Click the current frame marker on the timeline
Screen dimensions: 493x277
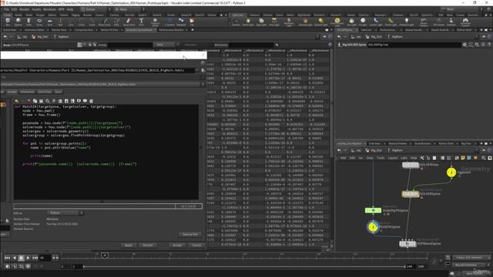click(105, 255)
